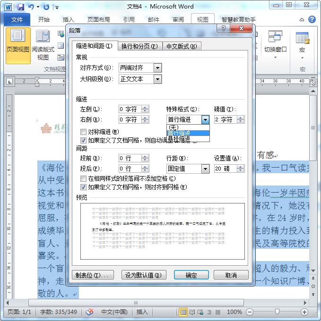321x321 pixels.
Task: Click the OK (确定) button
Action: [191, 275]
